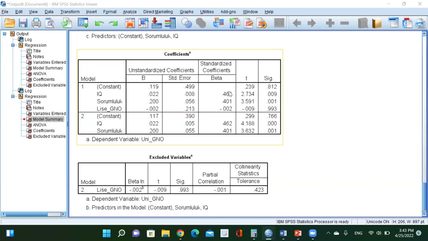Click the Tolerance value .423
Image resolution: width=428 pixels, height=241 pixels.
coord(258,190)
